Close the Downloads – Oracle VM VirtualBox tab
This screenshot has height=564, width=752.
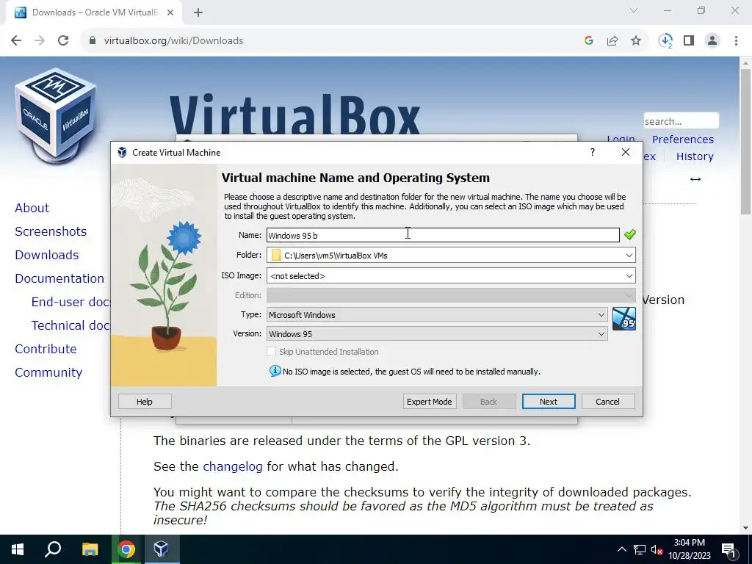click(170, 12)
